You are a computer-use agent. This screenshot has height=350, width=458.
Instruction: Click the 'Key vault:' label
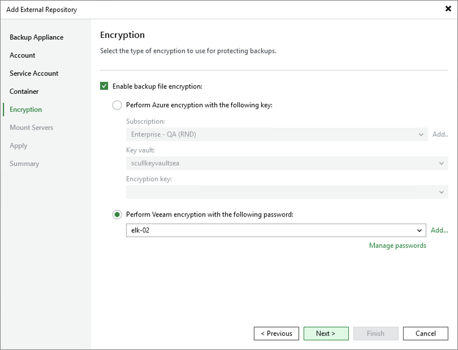pos(140,150)
